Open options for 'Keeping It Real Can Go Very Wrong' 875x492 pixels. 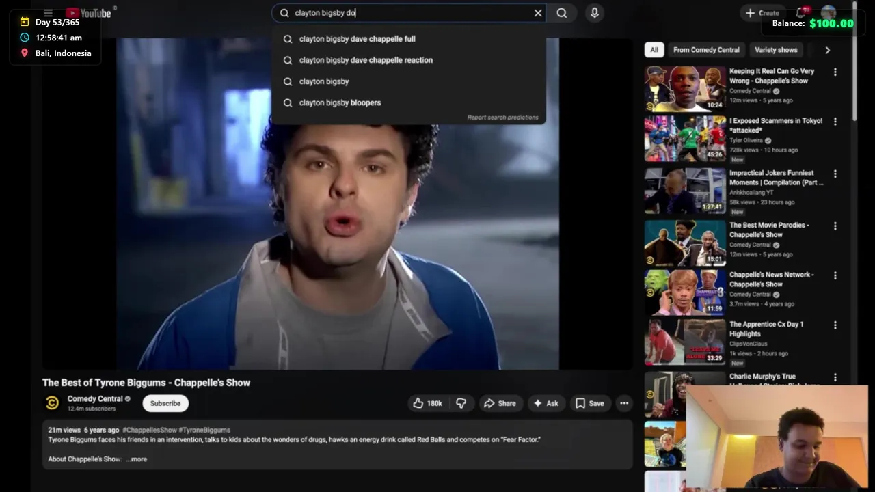835,72
